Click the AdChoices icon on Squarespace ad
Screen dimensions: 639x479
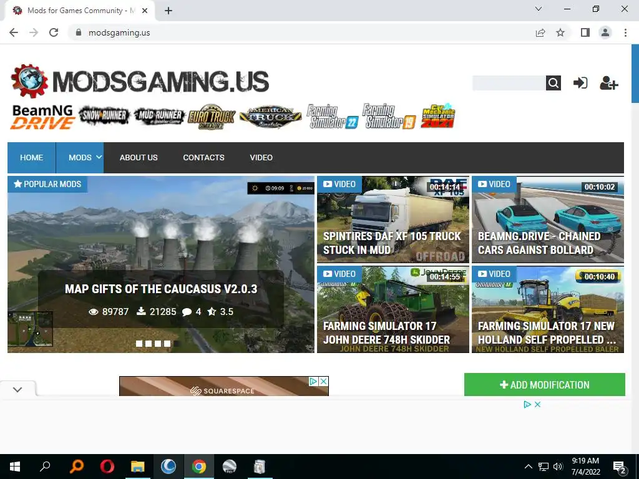coord(313,381)
